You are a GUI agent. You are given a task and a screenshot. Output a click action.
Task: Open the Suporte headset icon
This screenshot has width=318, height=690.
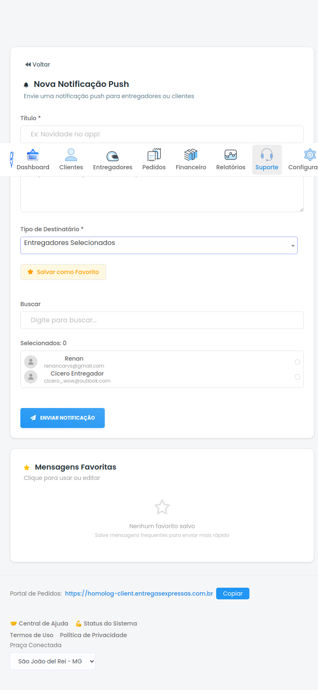click(267, 155)
